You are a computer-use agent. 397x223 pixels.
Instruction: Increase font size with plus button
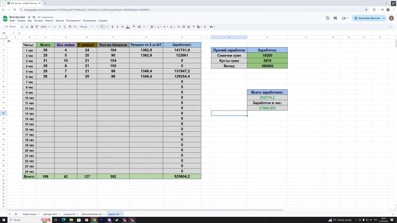107,27
